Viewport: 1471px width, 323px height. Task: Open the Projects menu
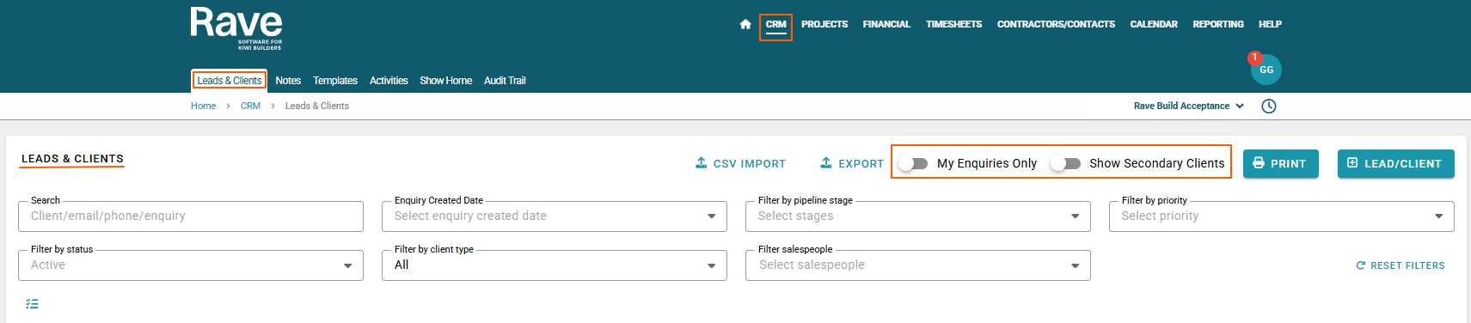pos(824,24)
